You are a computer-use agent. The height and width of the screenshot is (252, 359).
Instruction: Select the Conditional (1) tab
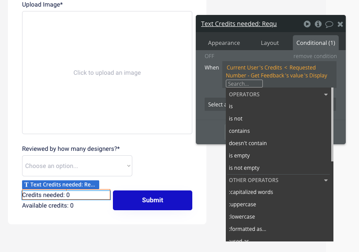tap(316, 43)
